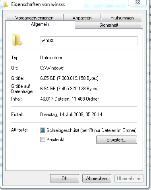
Task: Open the Erweitert... attributes dialog
Action: pyautogui.click(x=116, y=140)
